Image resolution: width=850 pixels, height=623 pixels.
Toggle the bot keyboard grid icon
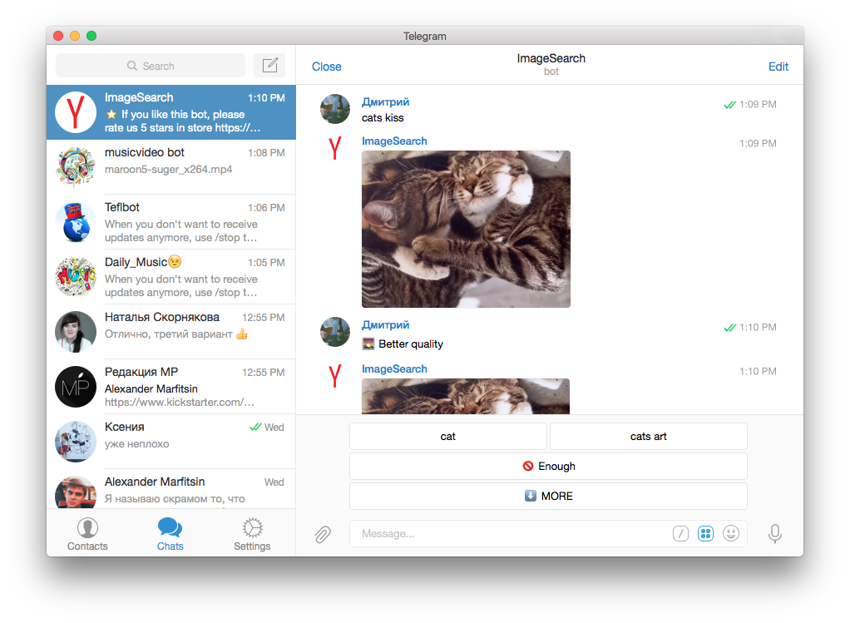705,533
